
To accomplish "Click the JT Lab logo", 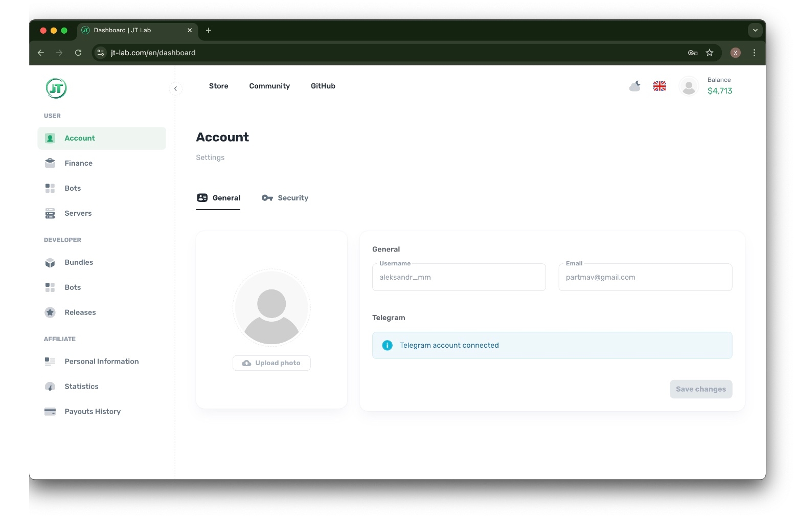I will pyautogui.click(x=56, y=88).
